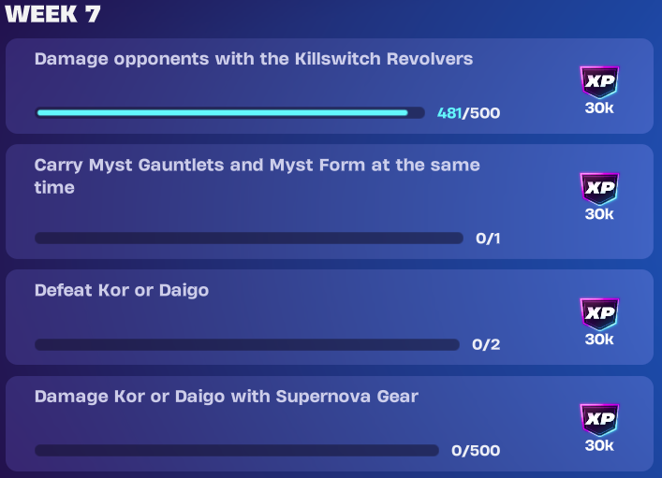Click the 0/1 progress counter
662x478 pixels.
click(488, 239)
